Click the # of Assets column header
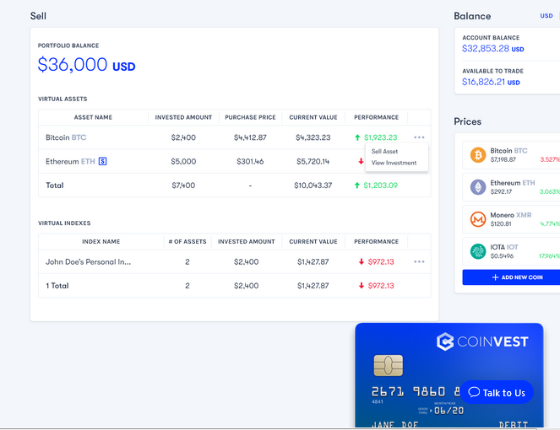560x430 pixels. pyautogui.click(x=188, y=241)
